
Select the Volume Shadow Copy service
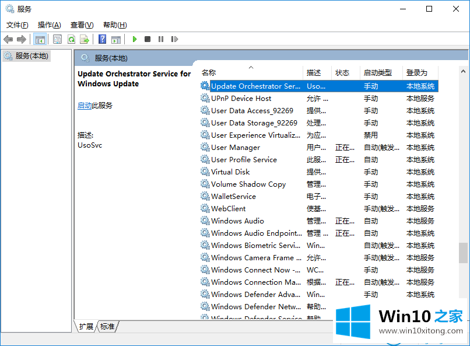point(319,184)
